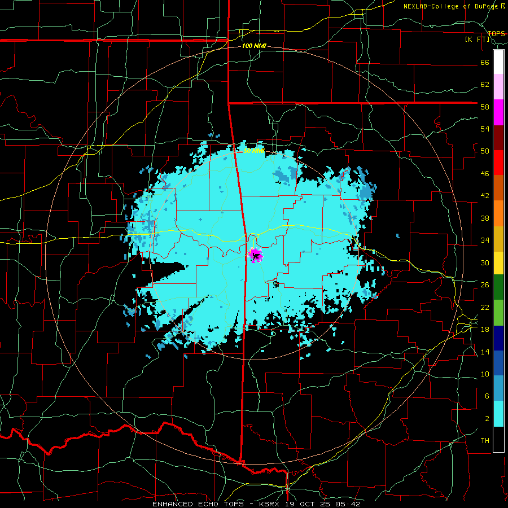Screen dimensions: 508x508
Task: Click the magenta radar site echo at center
Action: click(256, 255)
